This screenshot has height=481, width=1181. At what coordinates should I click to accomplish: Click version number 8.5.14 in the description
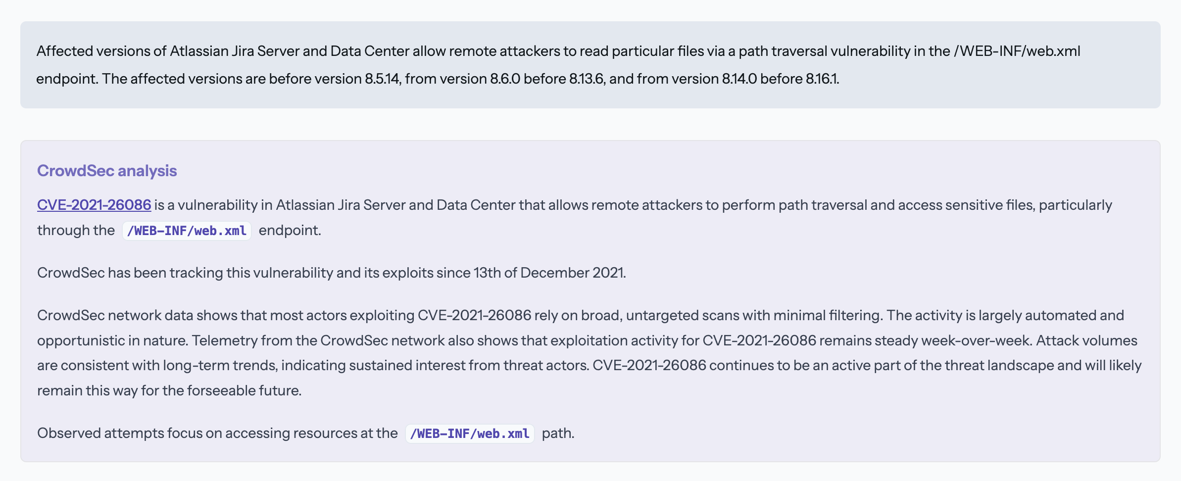point(382,79)
